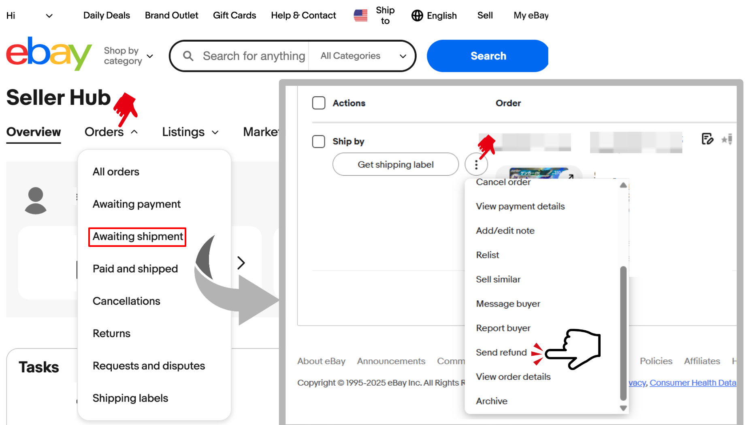Click the magnifying glass search icon
This screenshot has width=750, height=425.
[188, 56]
